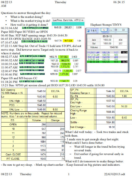132x177 pixels.
Task: Maximize the T&S window
Action: [116, 30]
